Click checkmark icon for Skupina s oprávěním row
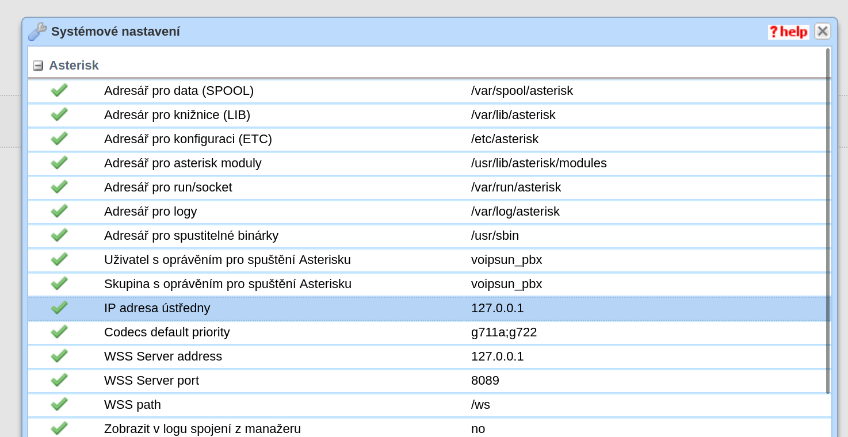This screenshot has height=437, width=848. tap(59, 283)
